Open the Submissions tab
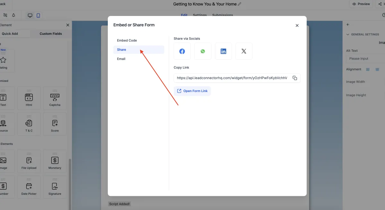This screenshot has width=385, height=210. [x=223, y=15]
